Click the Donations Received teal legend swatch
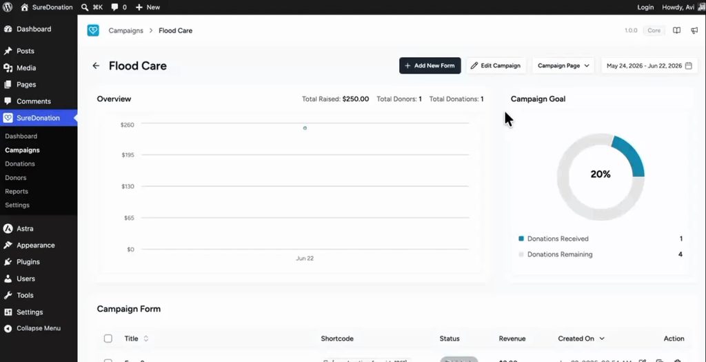The width and height of the screenshot is (706, 362). [x=521, y=239]
